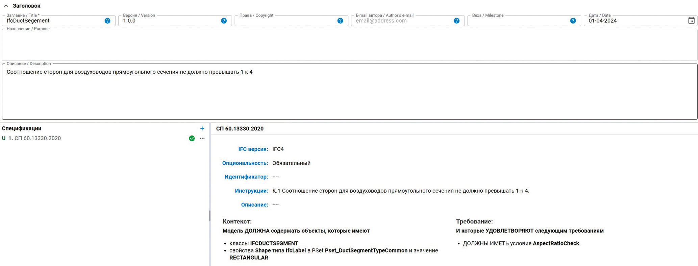
Task: Click the Опциональность label
Action: coord(245,163)
